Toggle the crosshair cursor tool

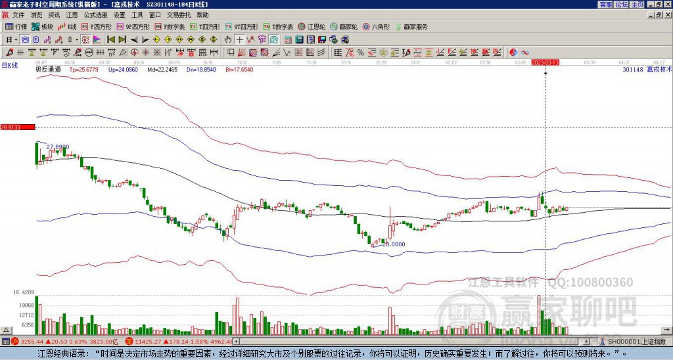(239, 39)
